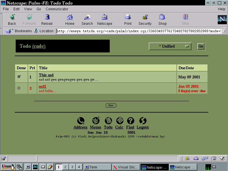Check the Done box for asd1

[x=19, y=88]
